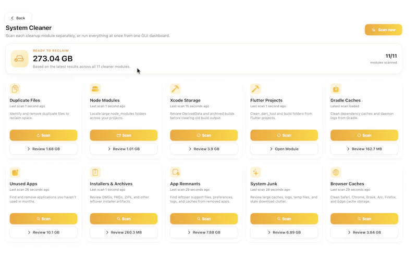This screenshot has height=261, width=417.
Task: Click the Unused Apps module icon
Action: click(x=15, y=173)
